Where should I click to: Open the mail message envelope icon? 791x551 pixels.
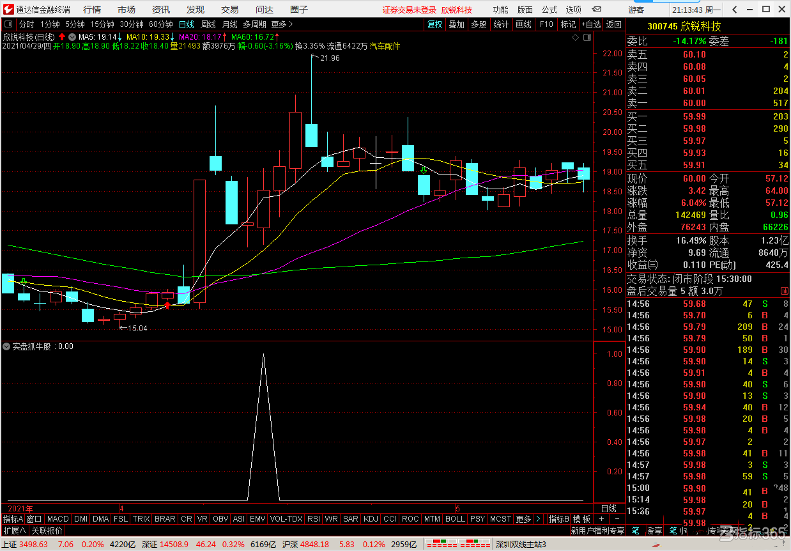point(595,10)
